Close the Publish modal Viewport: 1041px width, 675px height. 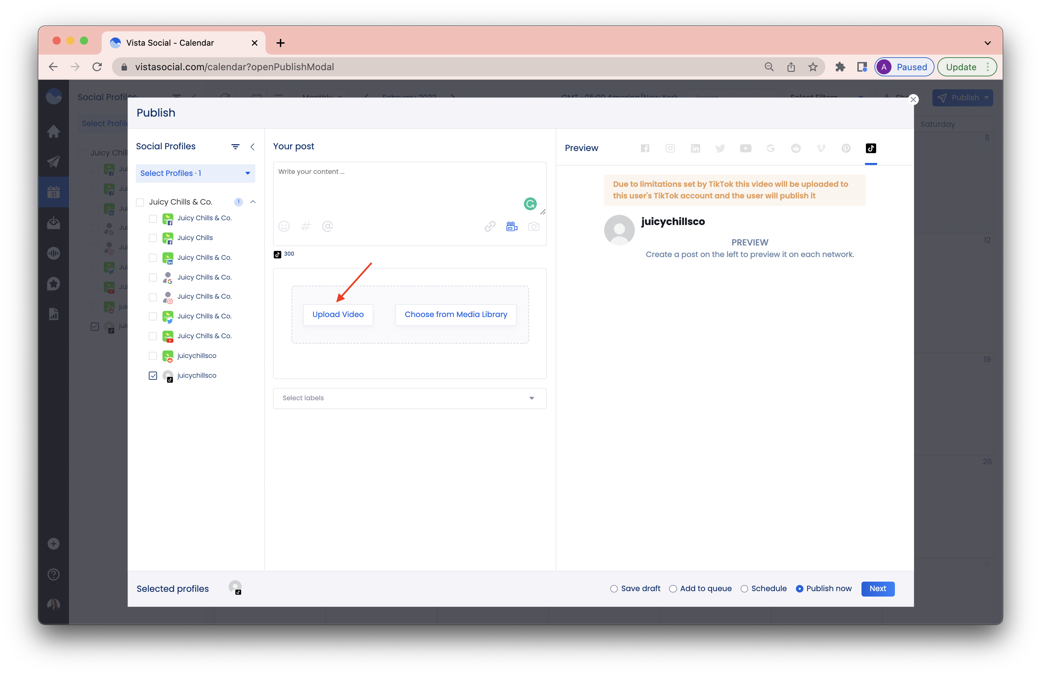point(913,100)
